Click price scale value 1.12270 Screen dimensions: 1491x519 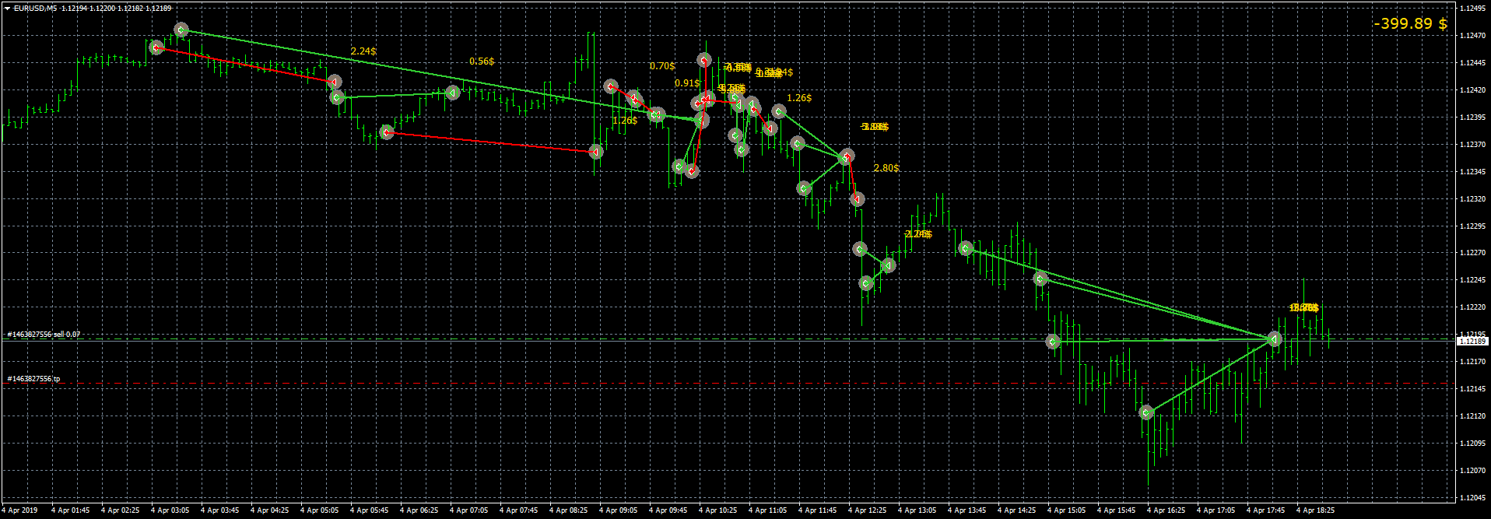coord(1472,253)
